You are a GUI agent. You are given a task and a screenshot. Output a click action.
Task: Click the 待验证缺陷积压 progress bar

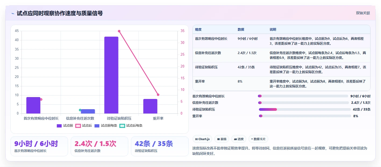click(x=305, y=109)
